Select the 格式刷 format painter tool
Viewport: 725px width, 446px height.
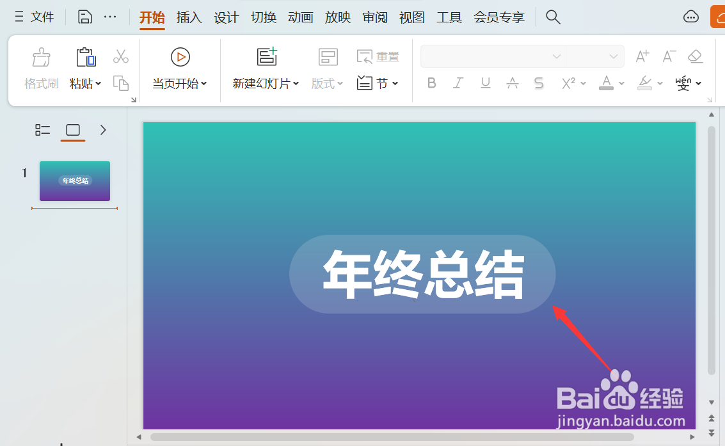coord(41,66)
